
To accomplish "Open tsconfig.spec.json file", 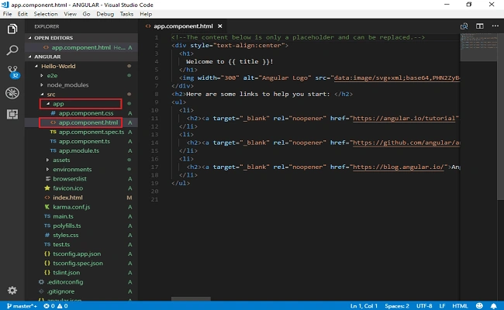I will coord(81,263).
